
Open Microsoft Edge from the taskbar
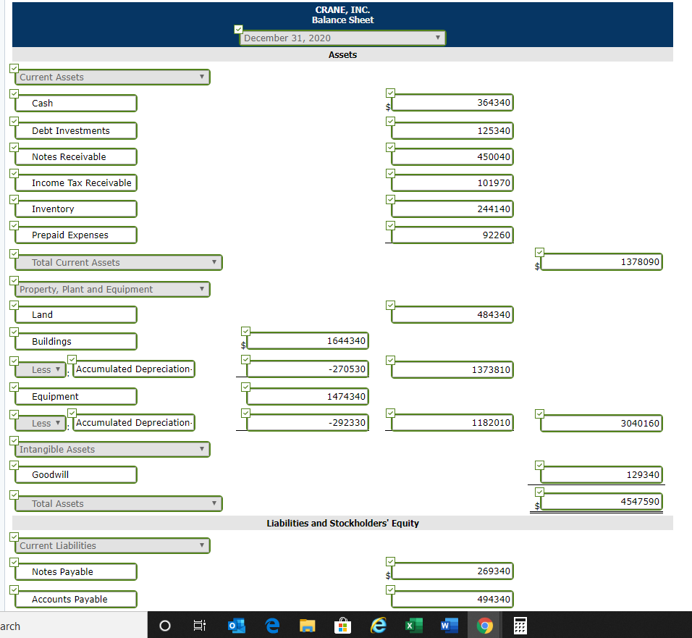pyautogui.click(x=272, y=625)
